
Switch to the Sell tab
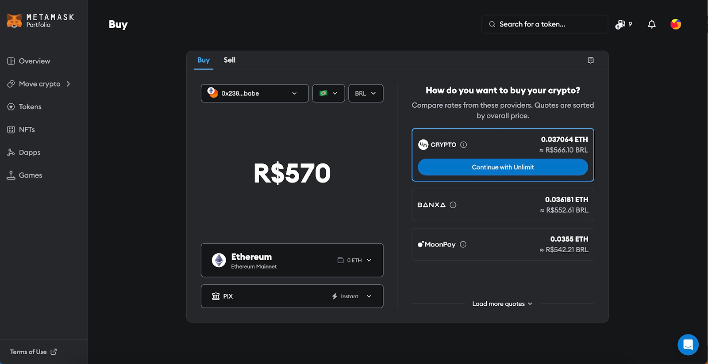click(x=229, y=60)
